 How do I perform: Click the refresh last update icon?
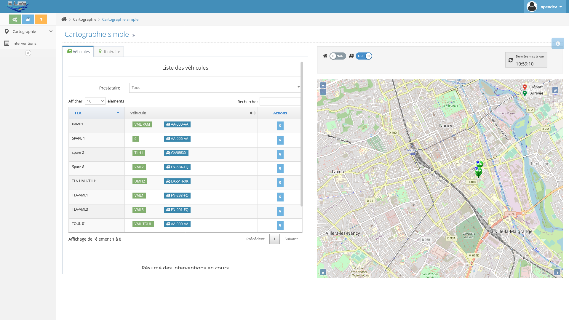point(510,60)
